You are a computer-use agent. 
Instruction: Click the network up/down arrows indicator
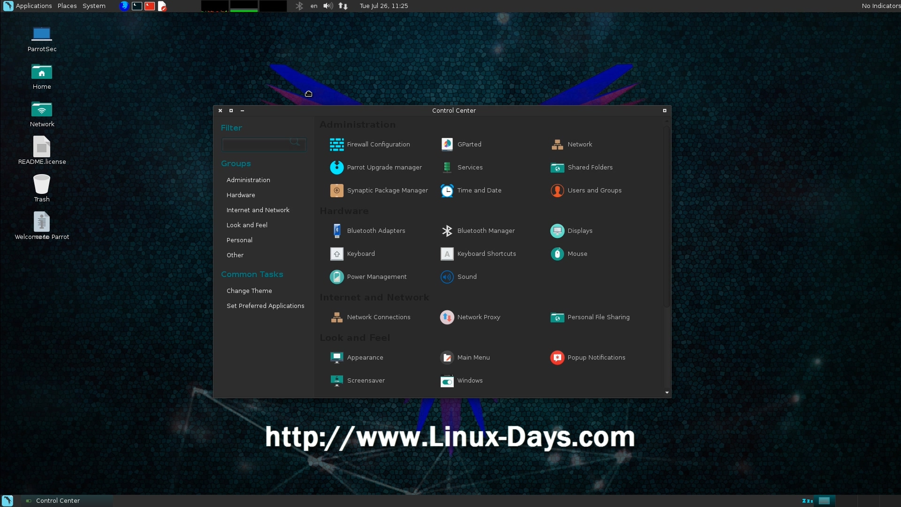pos(343,6)
